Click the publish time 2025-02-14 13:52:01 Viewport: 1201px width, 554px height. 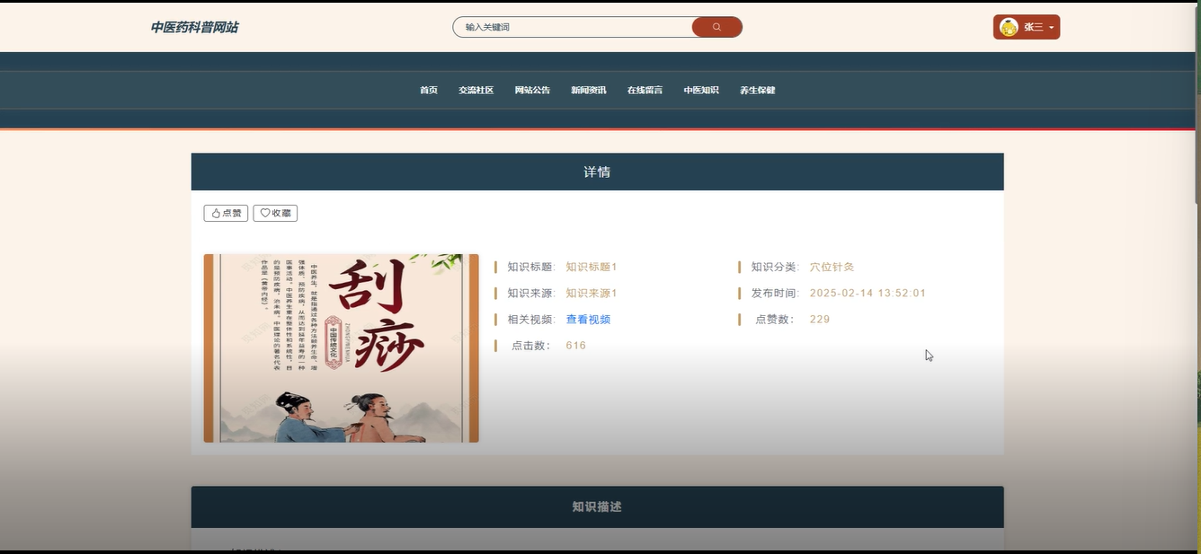click(x=867, y=293)
